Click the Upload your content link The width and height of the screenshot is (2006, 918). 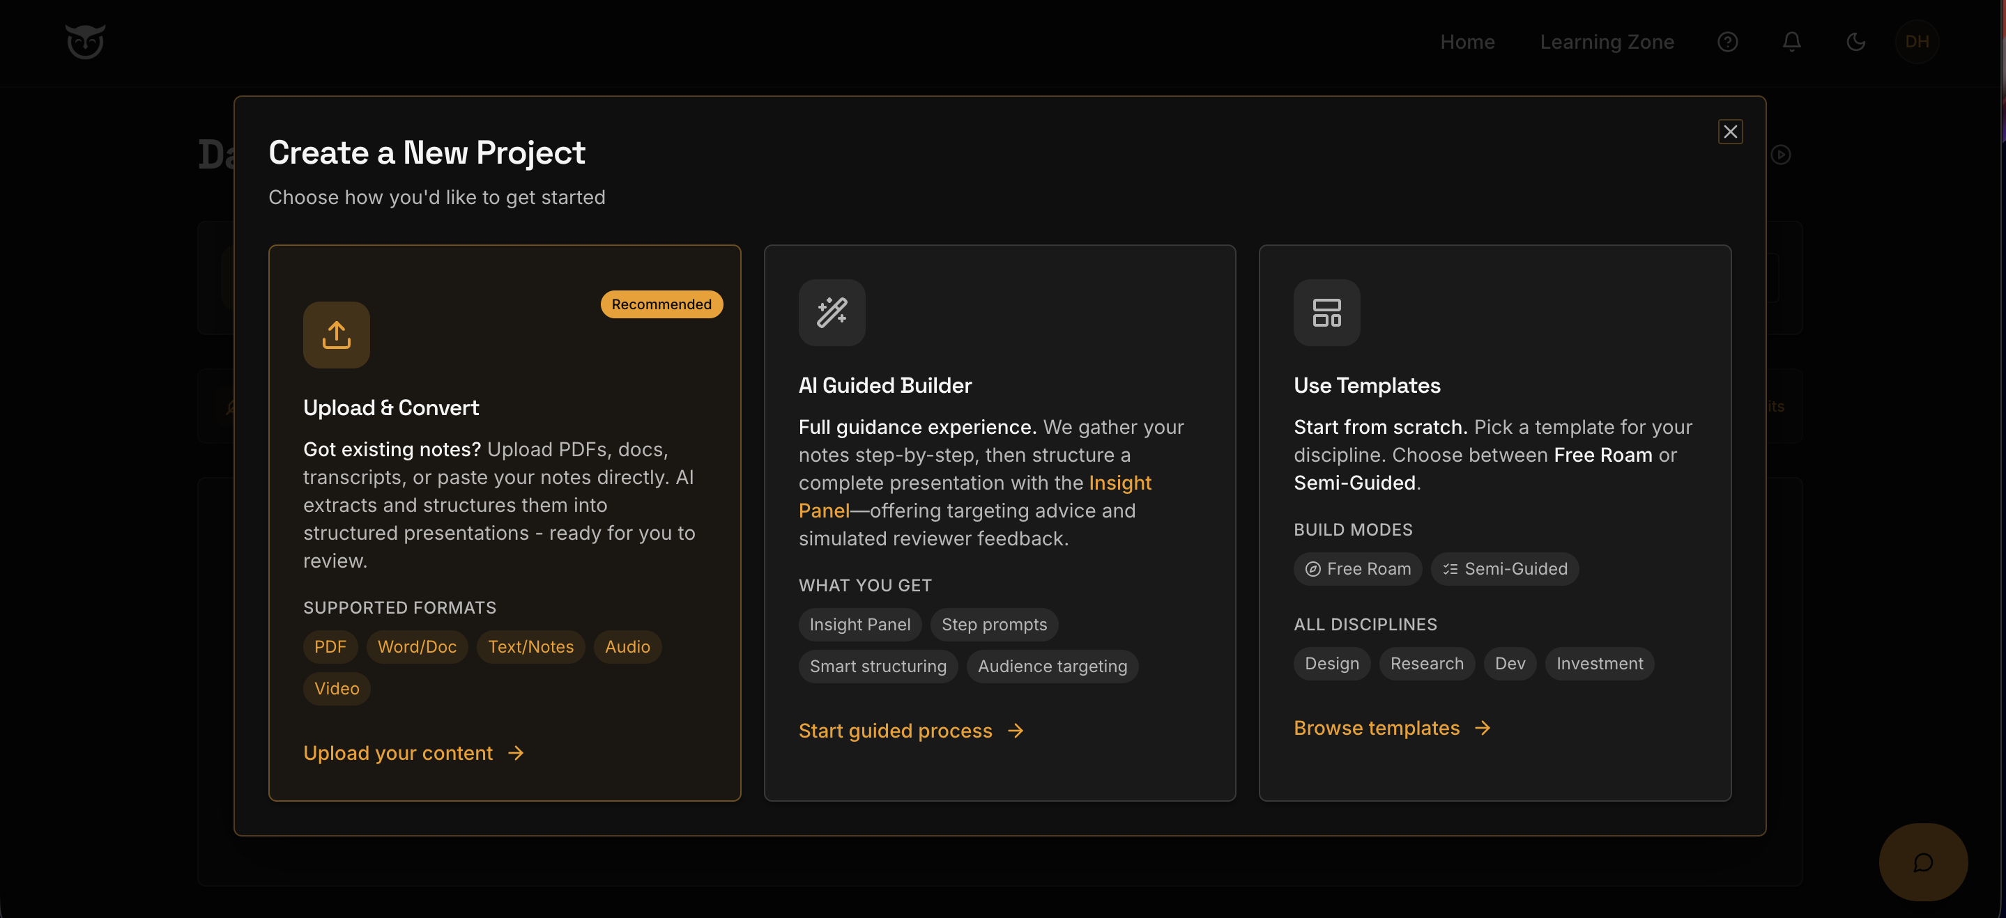(x=397, y=752)
